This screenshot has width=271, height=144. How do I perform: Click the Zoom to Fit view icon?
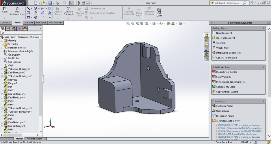coord(128,24)
